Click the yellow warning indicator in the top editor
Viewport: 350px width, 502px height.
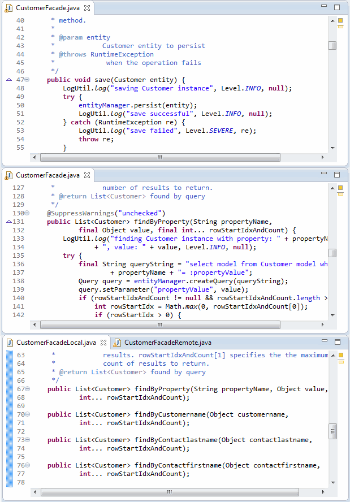[340, 20]
